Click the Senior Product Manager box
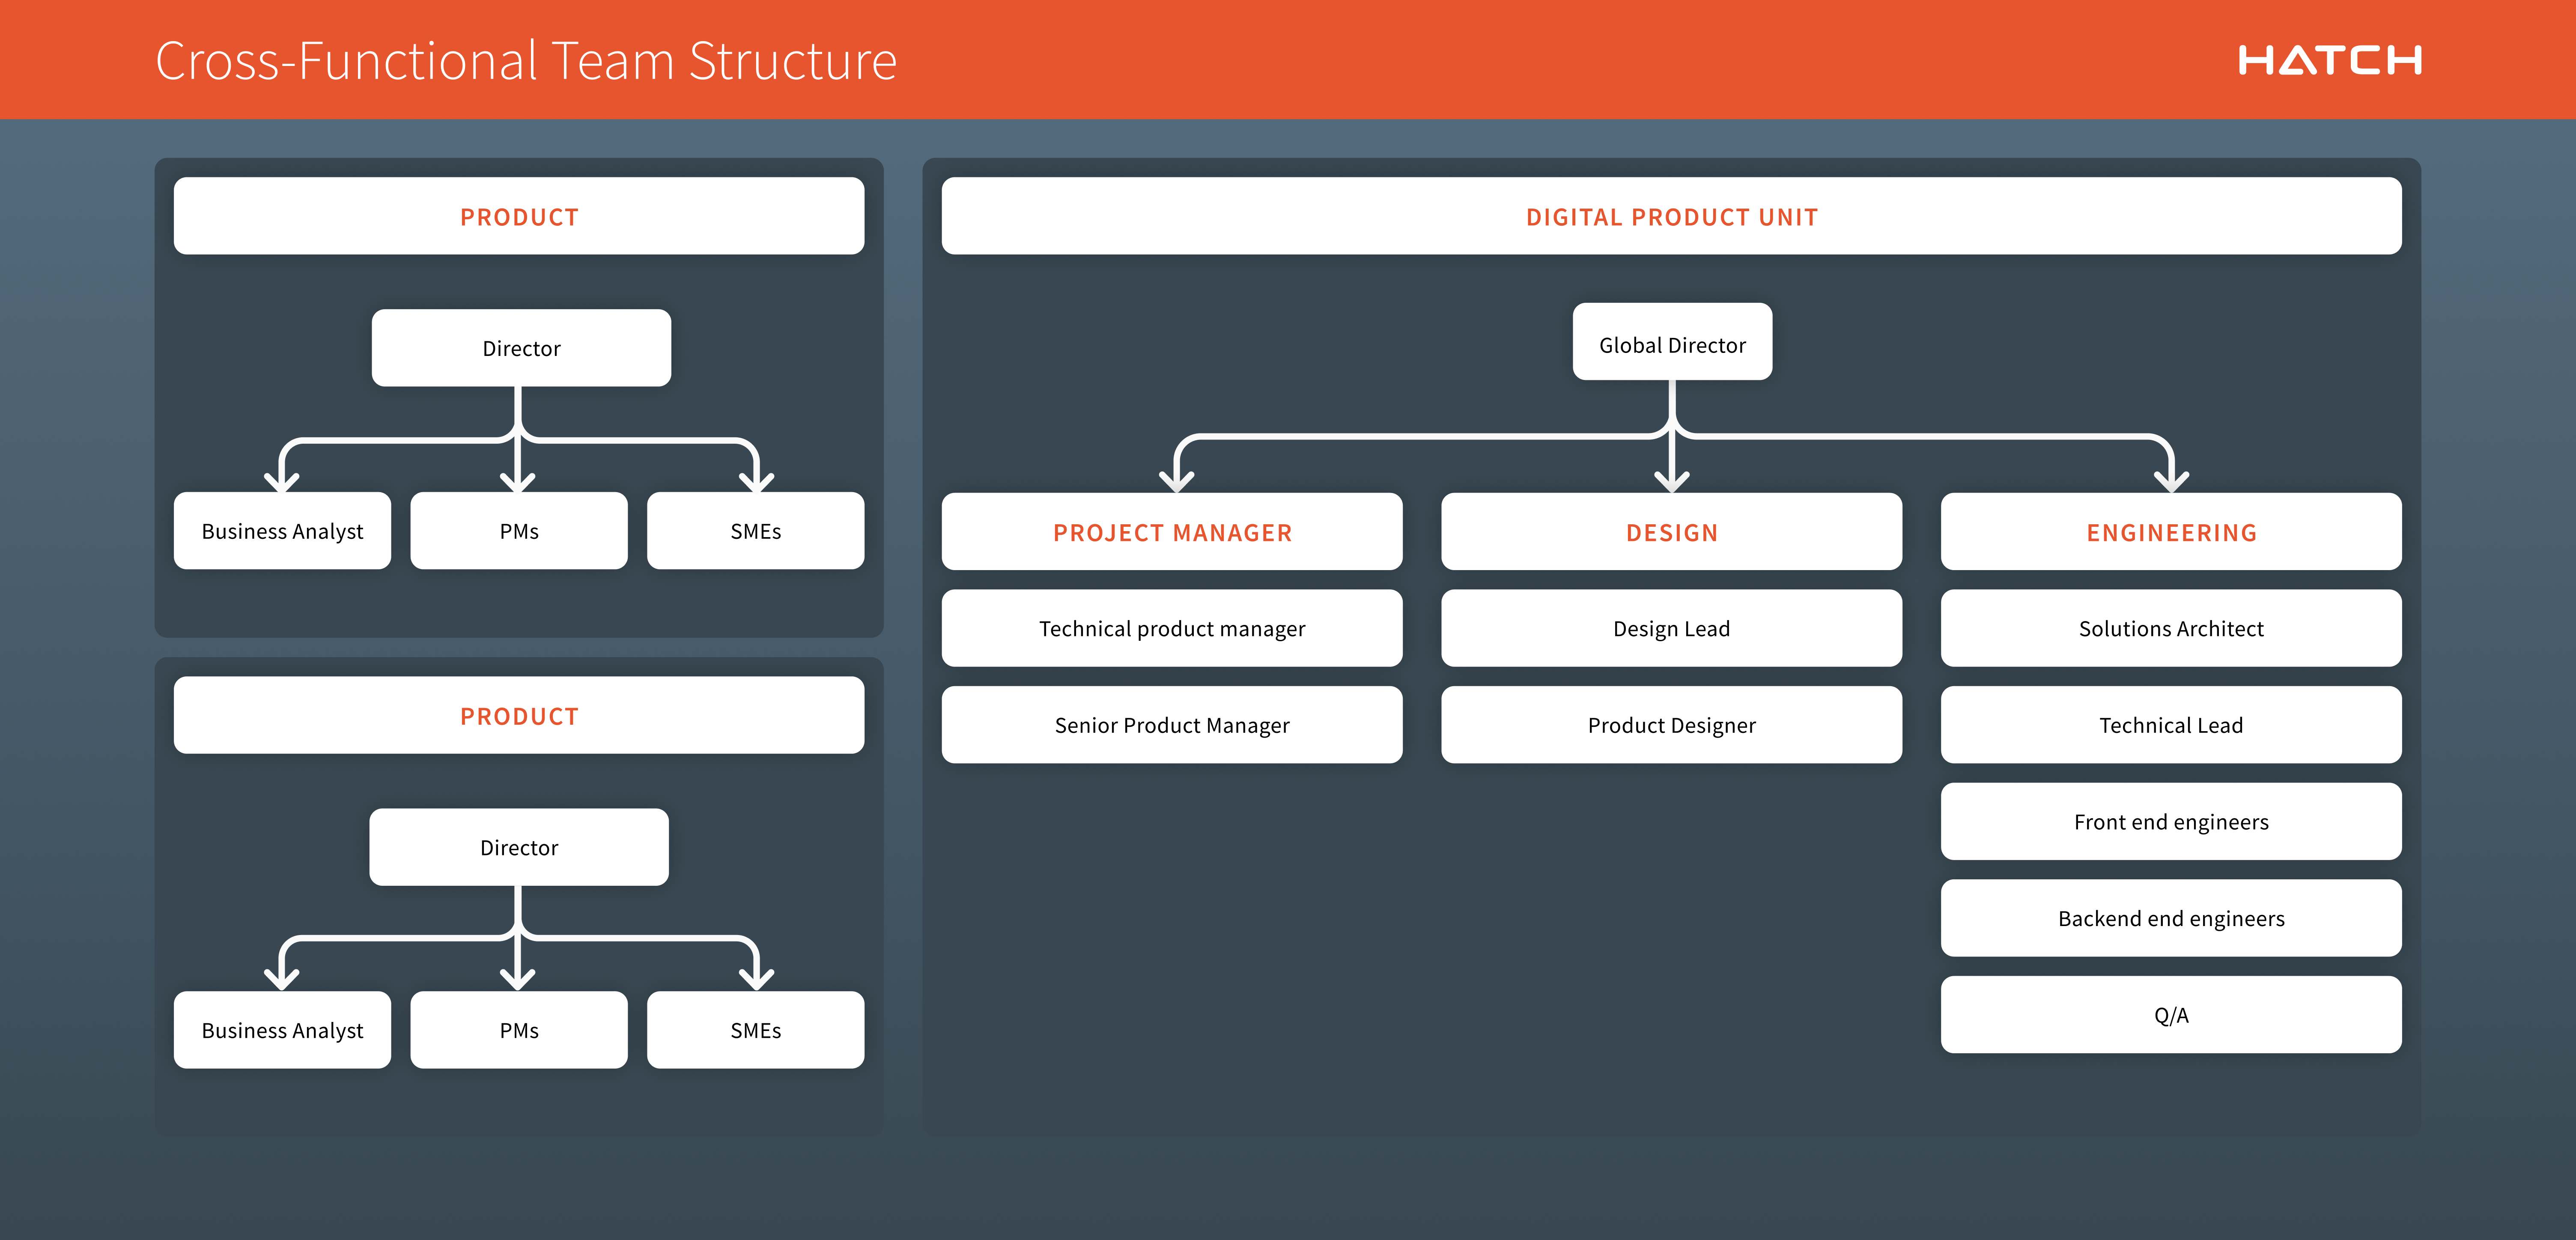Image resolution: width=2576 pixels, height=1240 pixels. [x=1171, y=725]
